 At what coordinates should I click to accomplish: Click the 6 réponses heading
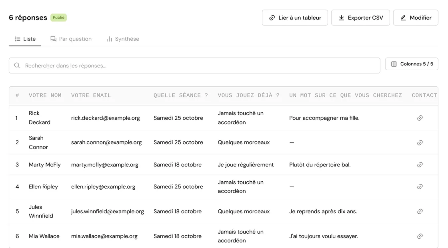point(28,18)
